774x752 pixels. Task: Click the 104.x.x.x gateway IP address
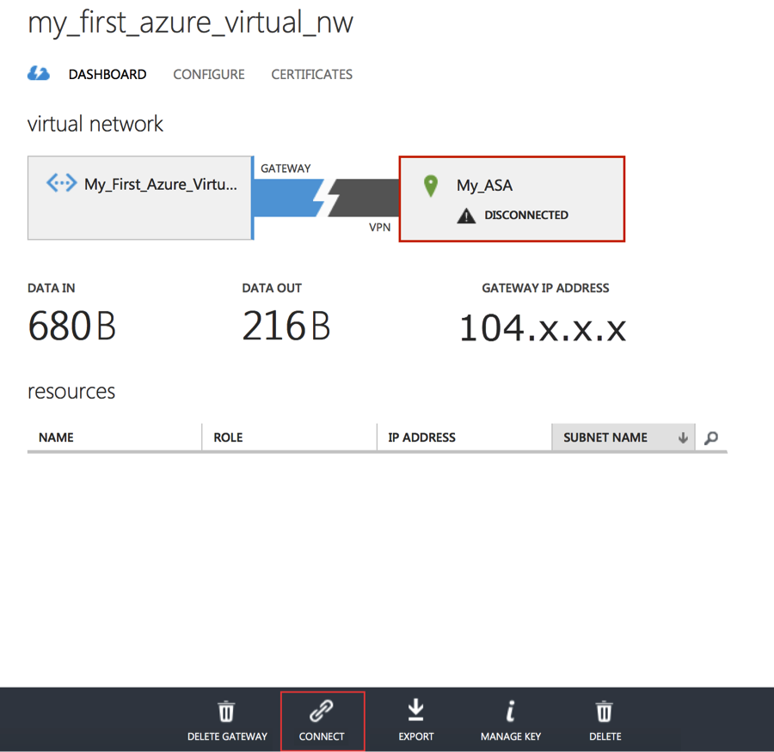(543, 328)
